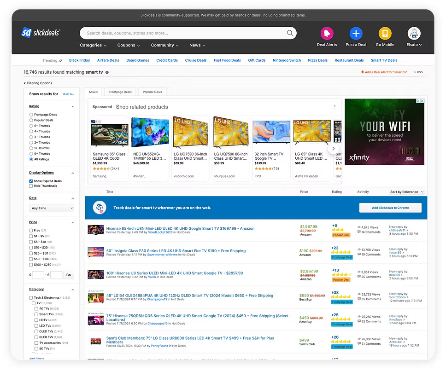Click the Slickdeals logo
This screenshot has height=371, width=446.
coord(41,33)
